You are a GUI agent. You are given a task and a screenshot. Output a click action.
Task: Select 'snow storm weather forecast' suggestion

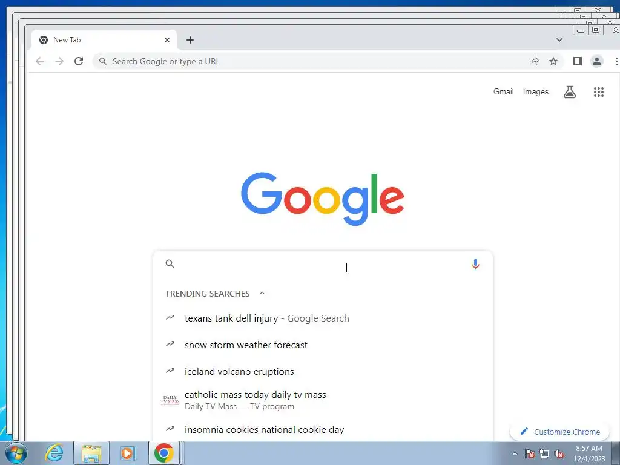click(x=323, y=345)
